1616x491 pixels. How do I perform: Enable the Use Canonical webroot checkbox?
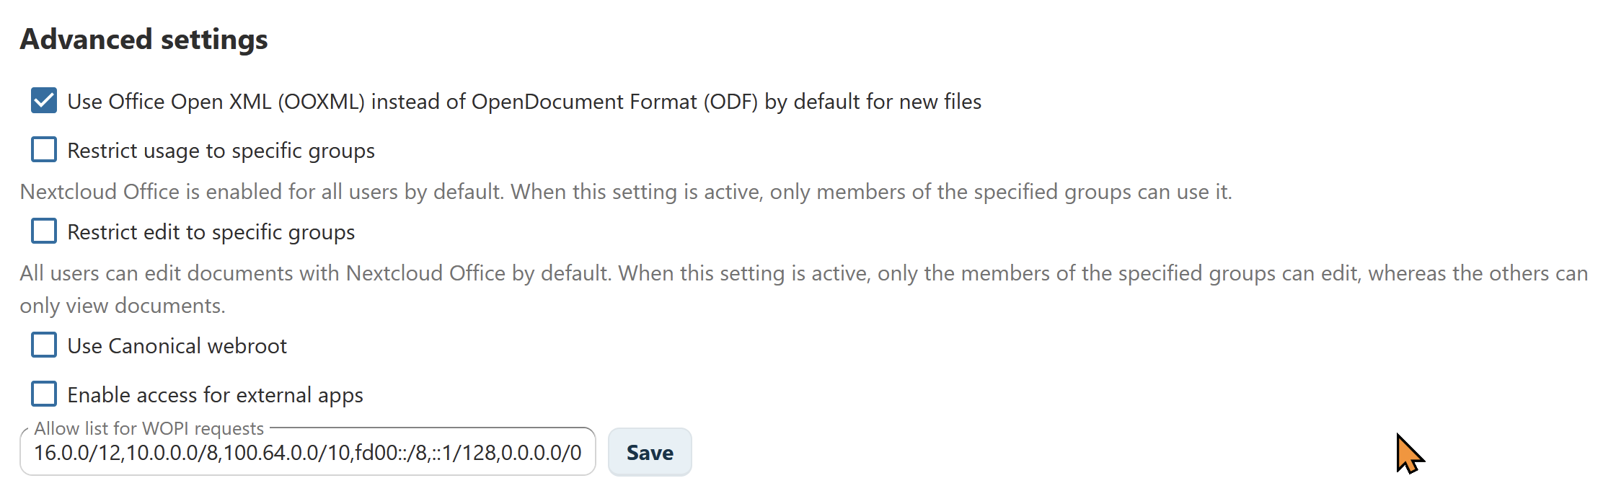tap(44, 345)
